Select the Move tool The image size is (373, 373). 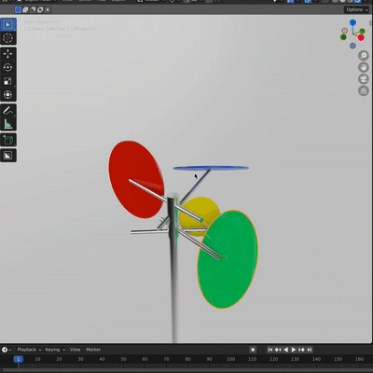tap(7, 54)
